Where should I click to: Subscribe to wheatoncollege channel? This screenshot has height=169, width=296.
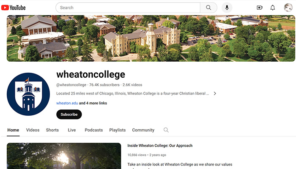tap(69, 114)
